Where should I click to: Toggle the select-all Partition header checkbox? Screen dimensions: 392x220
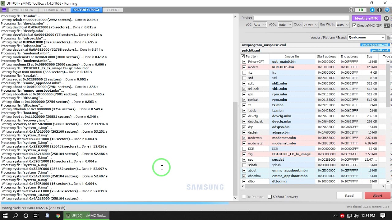243,57
